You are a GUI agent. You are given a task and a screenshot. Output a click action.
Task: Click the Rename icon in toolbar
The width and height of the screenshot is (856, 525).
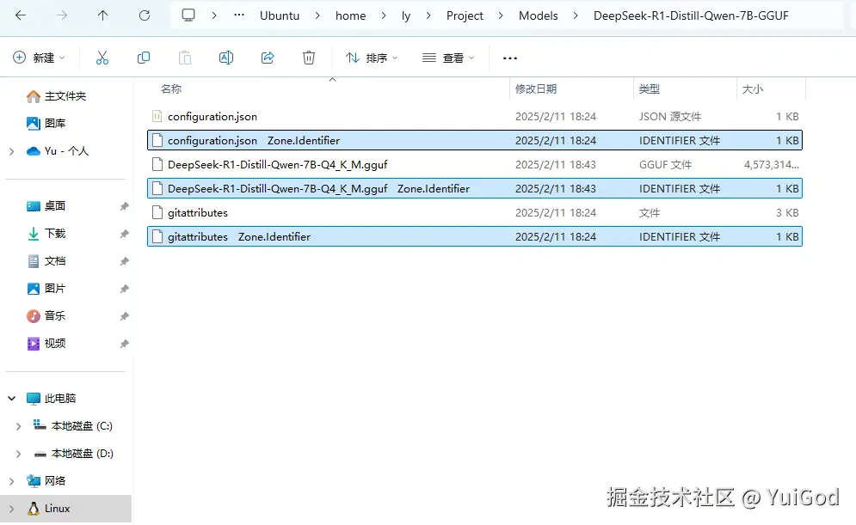coord(226,58)
